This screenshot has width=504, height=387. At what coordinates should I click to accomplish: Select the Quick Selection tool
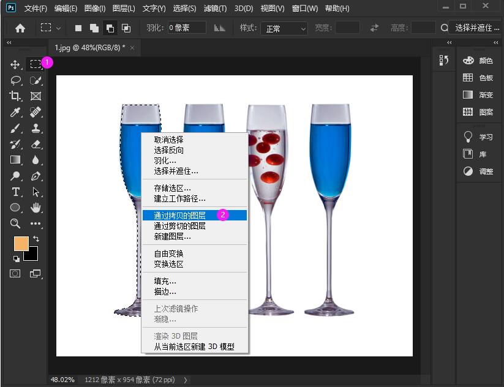tap(36, 80)
